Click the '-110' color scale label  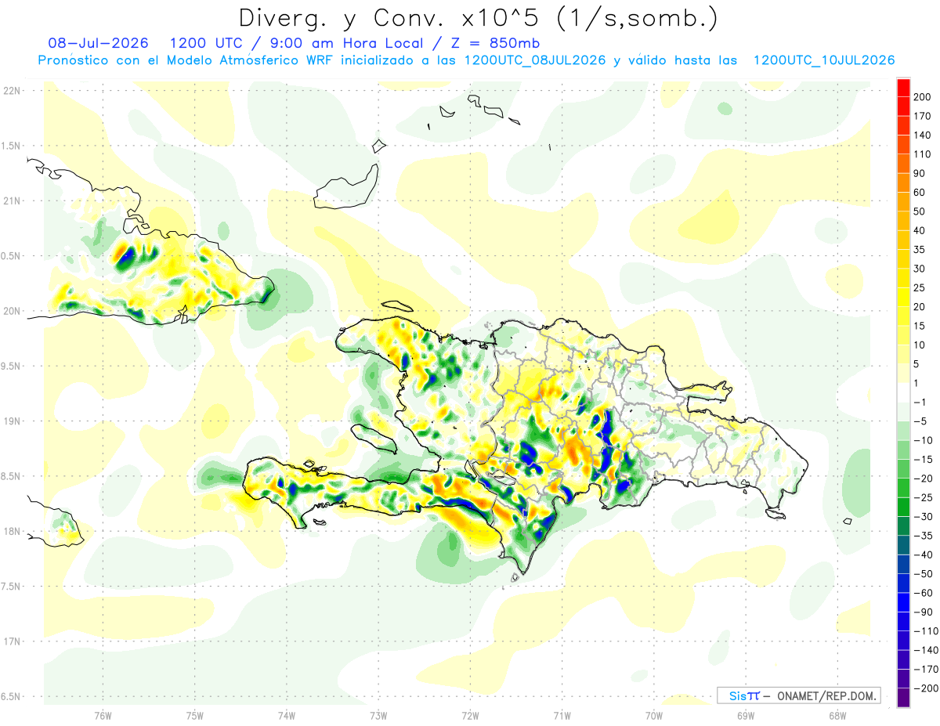pos(924,631)
